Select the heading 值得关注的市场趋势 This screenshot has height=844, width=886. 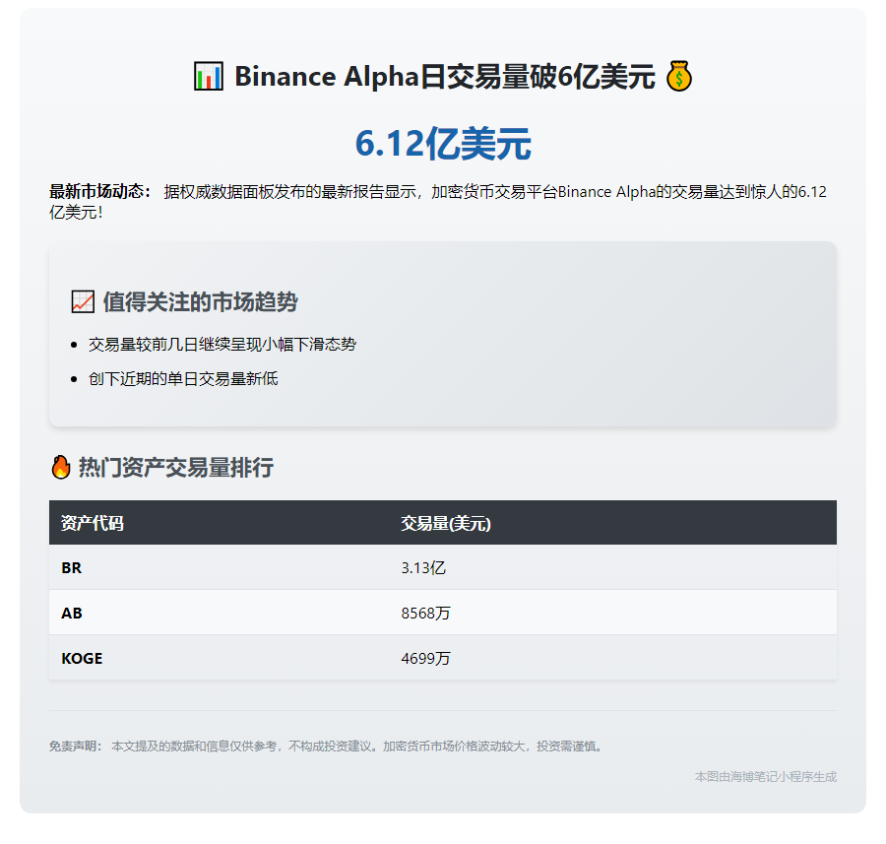(x=200, y=302)
